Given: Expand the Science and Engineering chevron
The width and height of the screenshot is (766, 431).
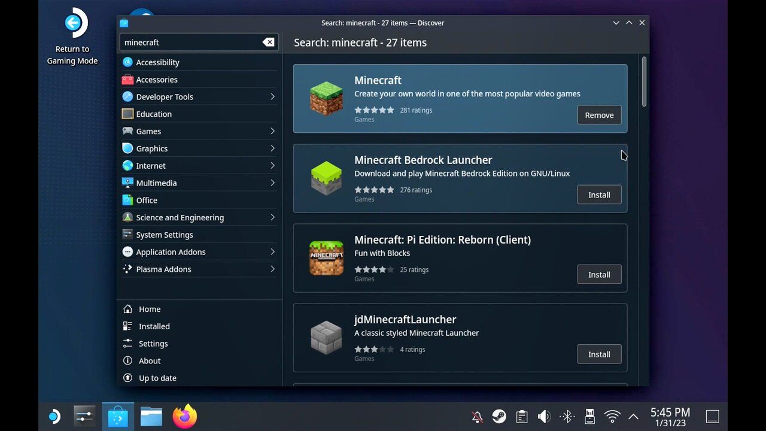Looking at the screenshot, I should pos(272,217).
